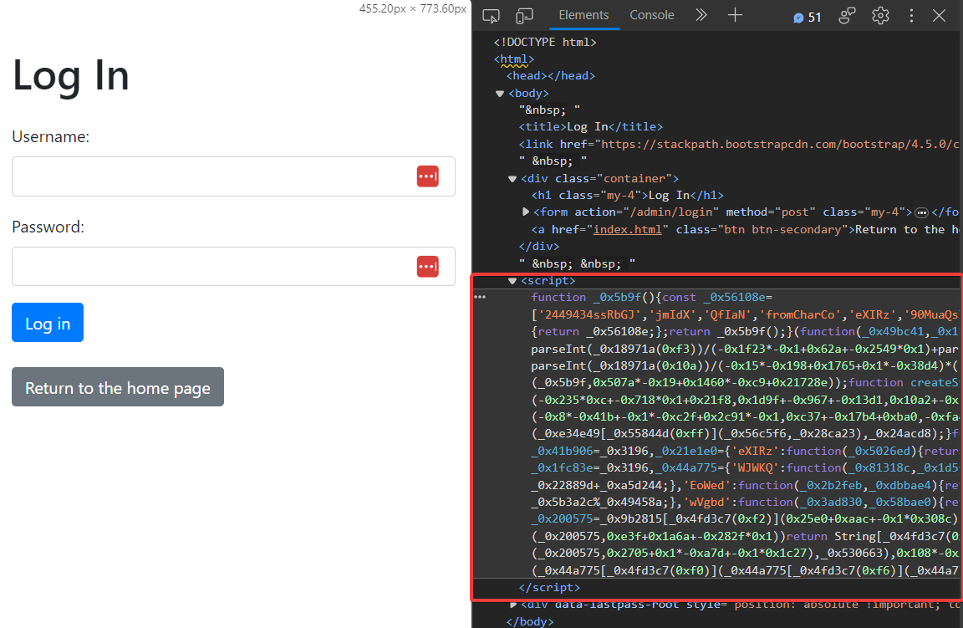Open the three-dot customize DevTools menu
Screen dimensions: 963x628
click(911, 16)
